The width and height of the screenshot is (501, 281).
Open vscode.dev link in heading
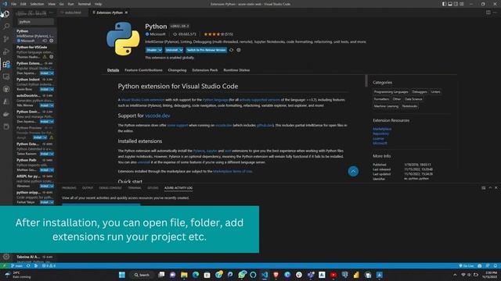tap(157, 116)
